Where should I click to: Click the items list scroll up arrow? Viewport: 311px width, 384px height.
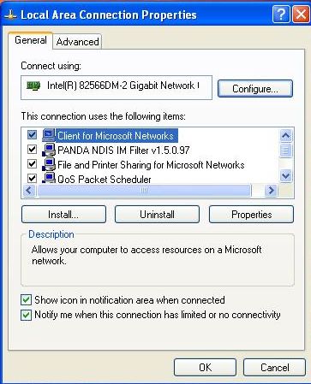(x=285, y=136)
